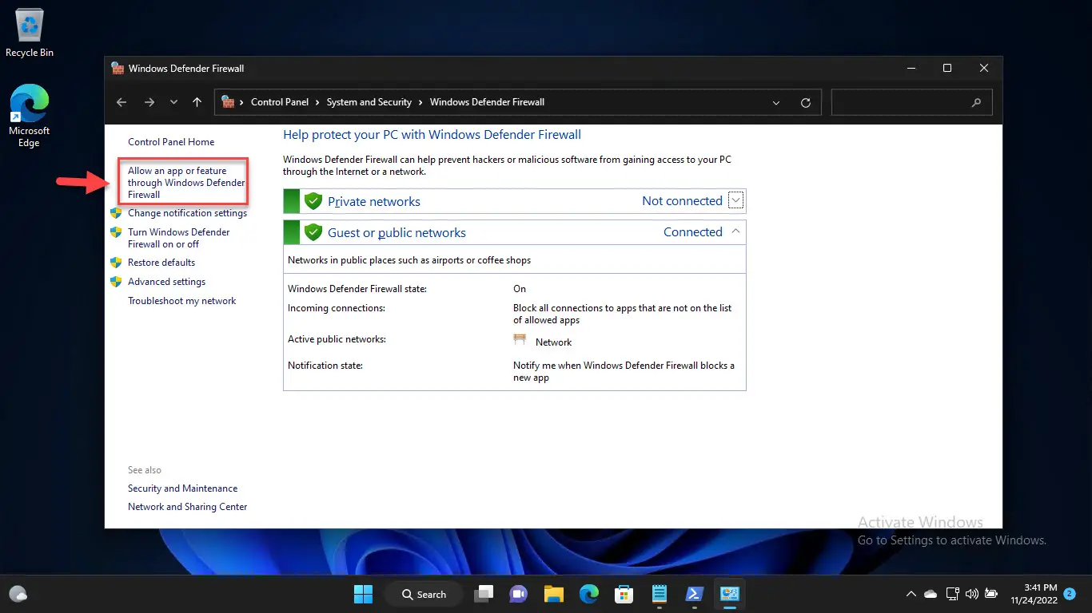Refresh the Windows Defender Firewall page
The height and width of the screenshot is (613, 1092).
(806, 102)
